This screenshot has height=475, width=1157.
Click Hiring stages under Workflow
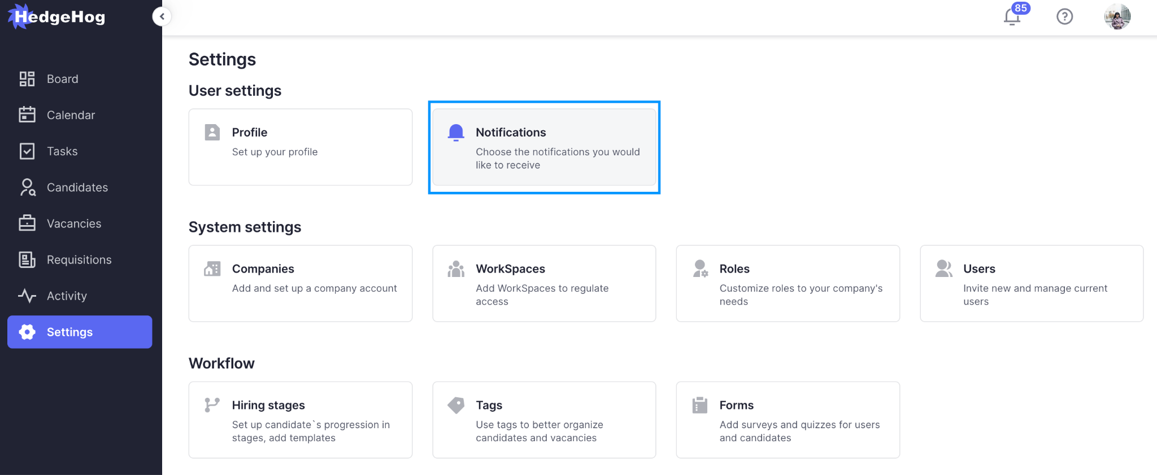(300, 420)
